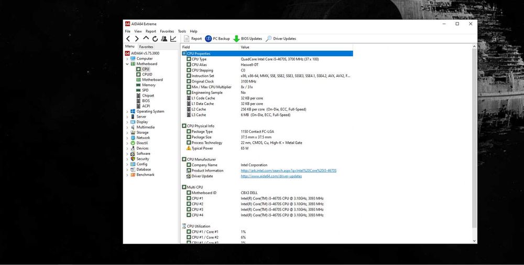Screen dimensions: 524x265
Task: Go back with the left arrow icon
Action: (128, 39)
